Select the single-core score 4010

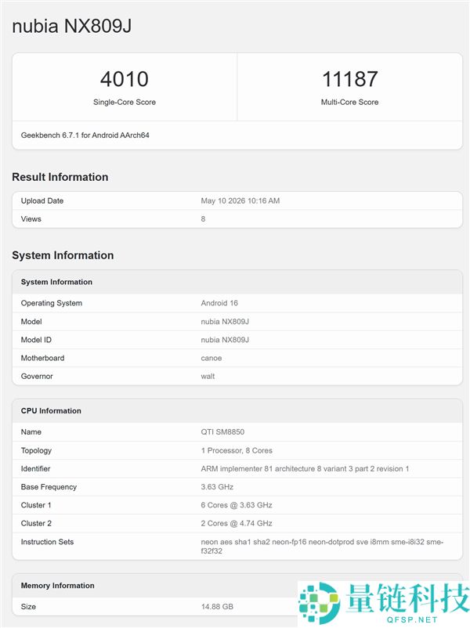pyautogui.click(x=125, y=79)
